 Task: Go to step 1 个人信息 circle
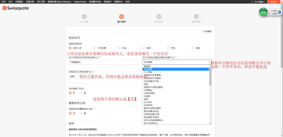pyautogui.click(x=84, y=17)
